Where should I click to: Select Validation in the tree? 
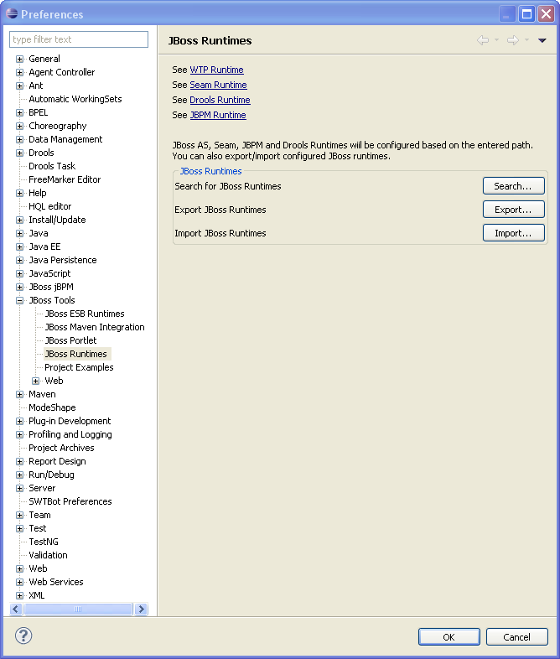click(48, 555)
